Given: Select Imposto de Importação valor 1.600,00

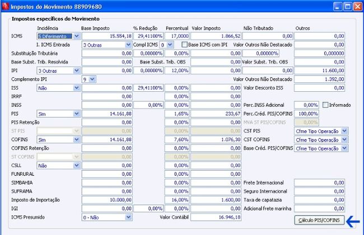Looking at the screenshot, I should (216, 200).
